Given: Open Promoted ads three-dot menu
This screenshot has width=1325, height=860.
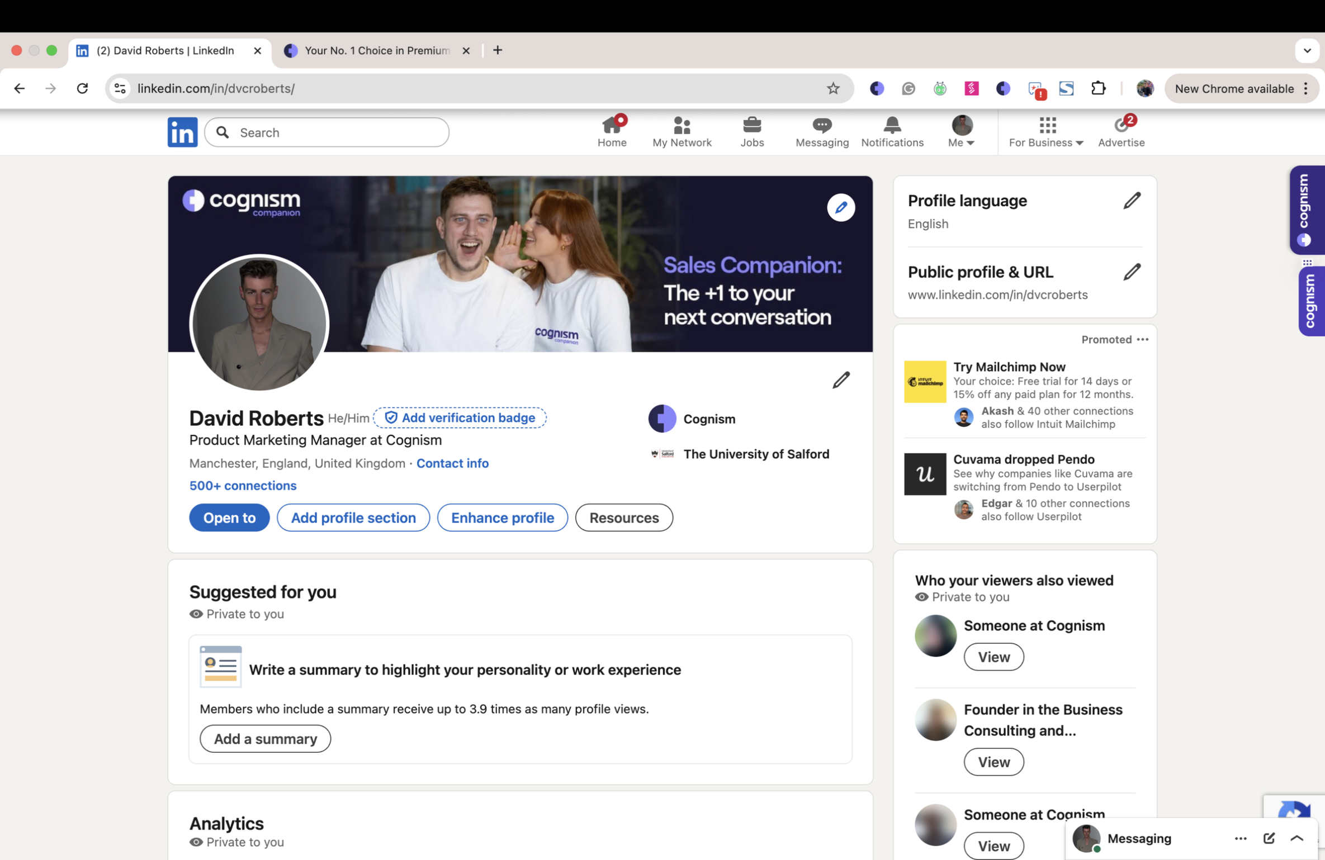Looking at the screenshot, I should (1142, 340).
